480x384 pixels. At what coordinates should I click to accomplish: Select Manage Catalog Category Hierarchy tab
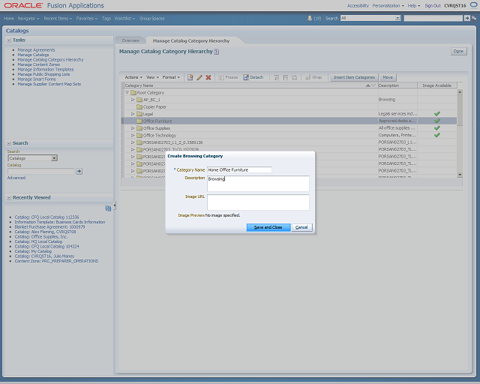point(191,40)
